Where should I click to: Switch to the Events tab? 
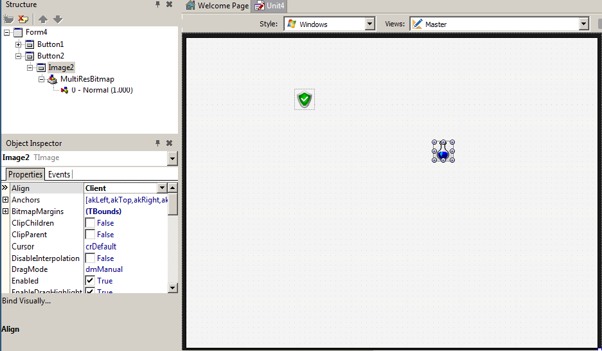click(x=59, y=174)
